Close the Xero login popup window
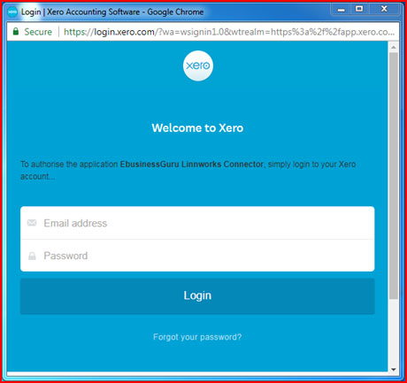 tap(384, 9)
